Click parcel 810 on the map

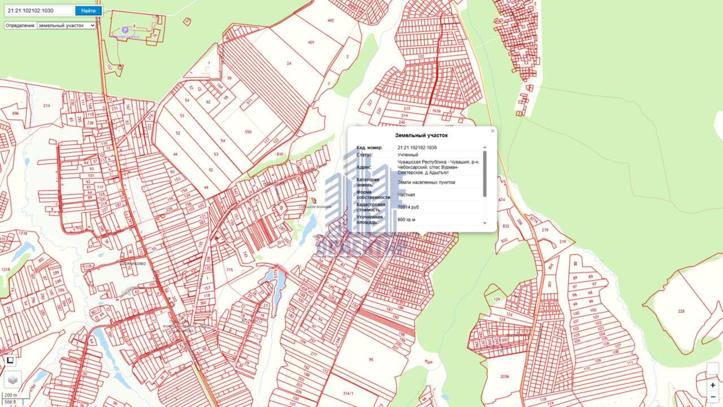280,154
